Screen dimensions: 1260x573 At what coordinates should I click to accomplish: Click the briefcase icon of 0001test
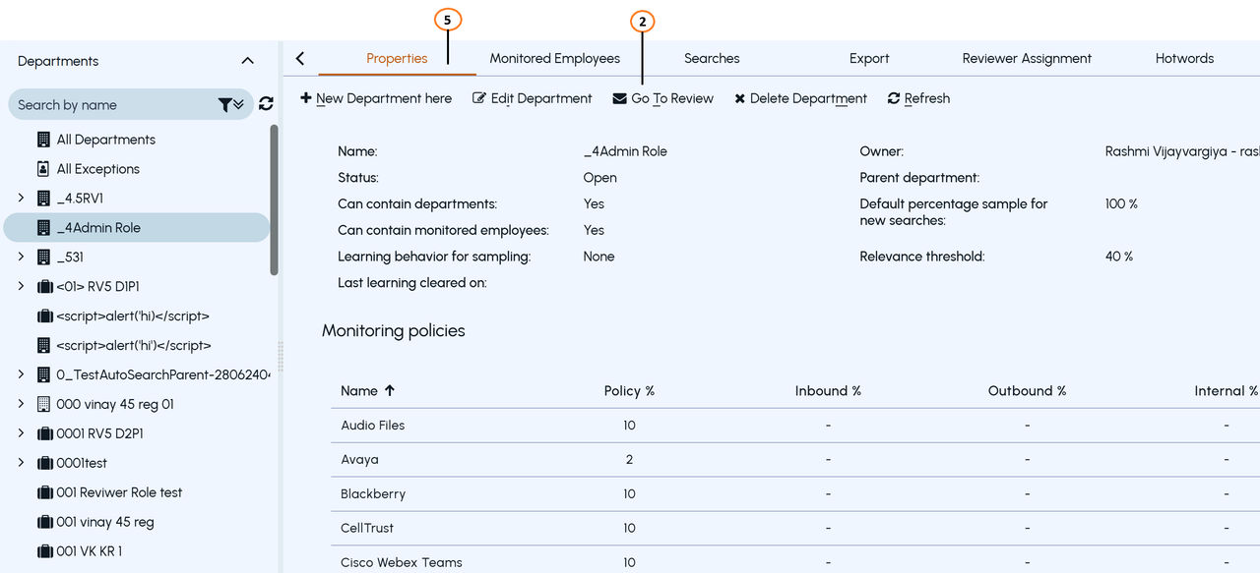coord(44,463)
